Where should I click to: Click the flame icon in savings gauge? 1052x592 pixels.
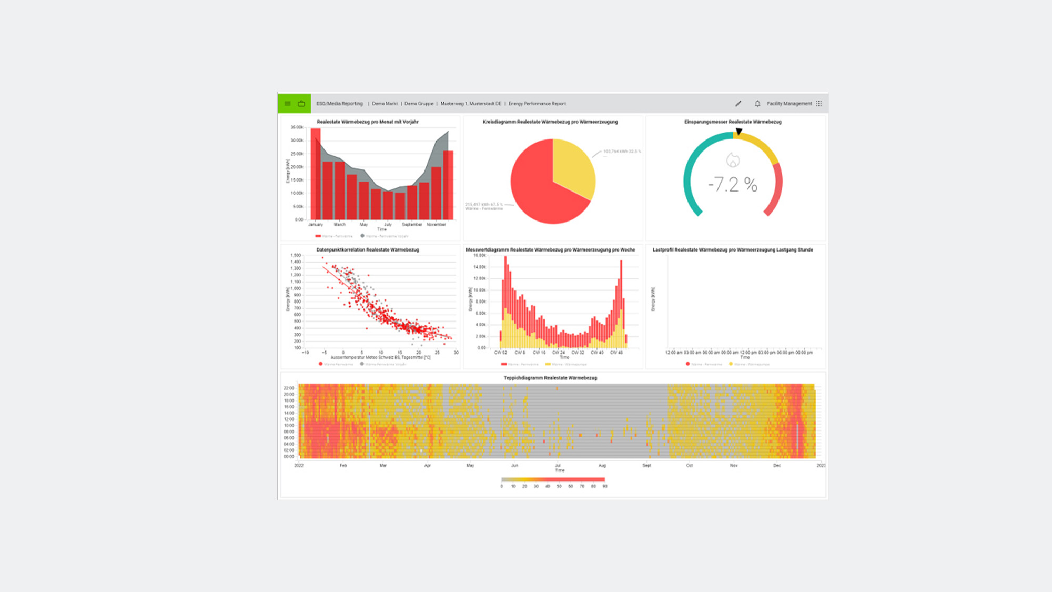click(x=733, y=160)
